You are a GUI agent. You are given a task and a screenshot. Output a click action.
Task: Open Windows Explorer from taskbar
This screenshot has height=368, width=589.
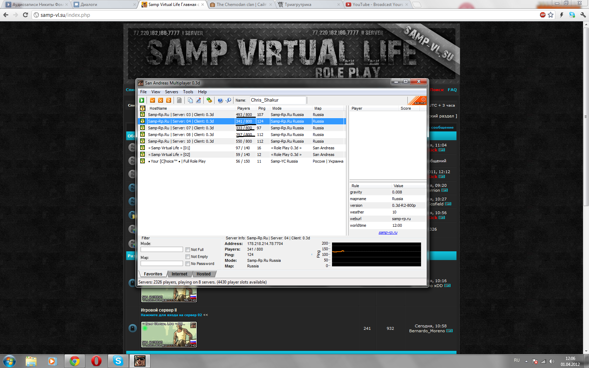pyautogui.click(x=31, y=361)
